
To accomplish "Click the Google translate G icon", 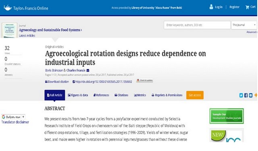I will click(4, 117).
